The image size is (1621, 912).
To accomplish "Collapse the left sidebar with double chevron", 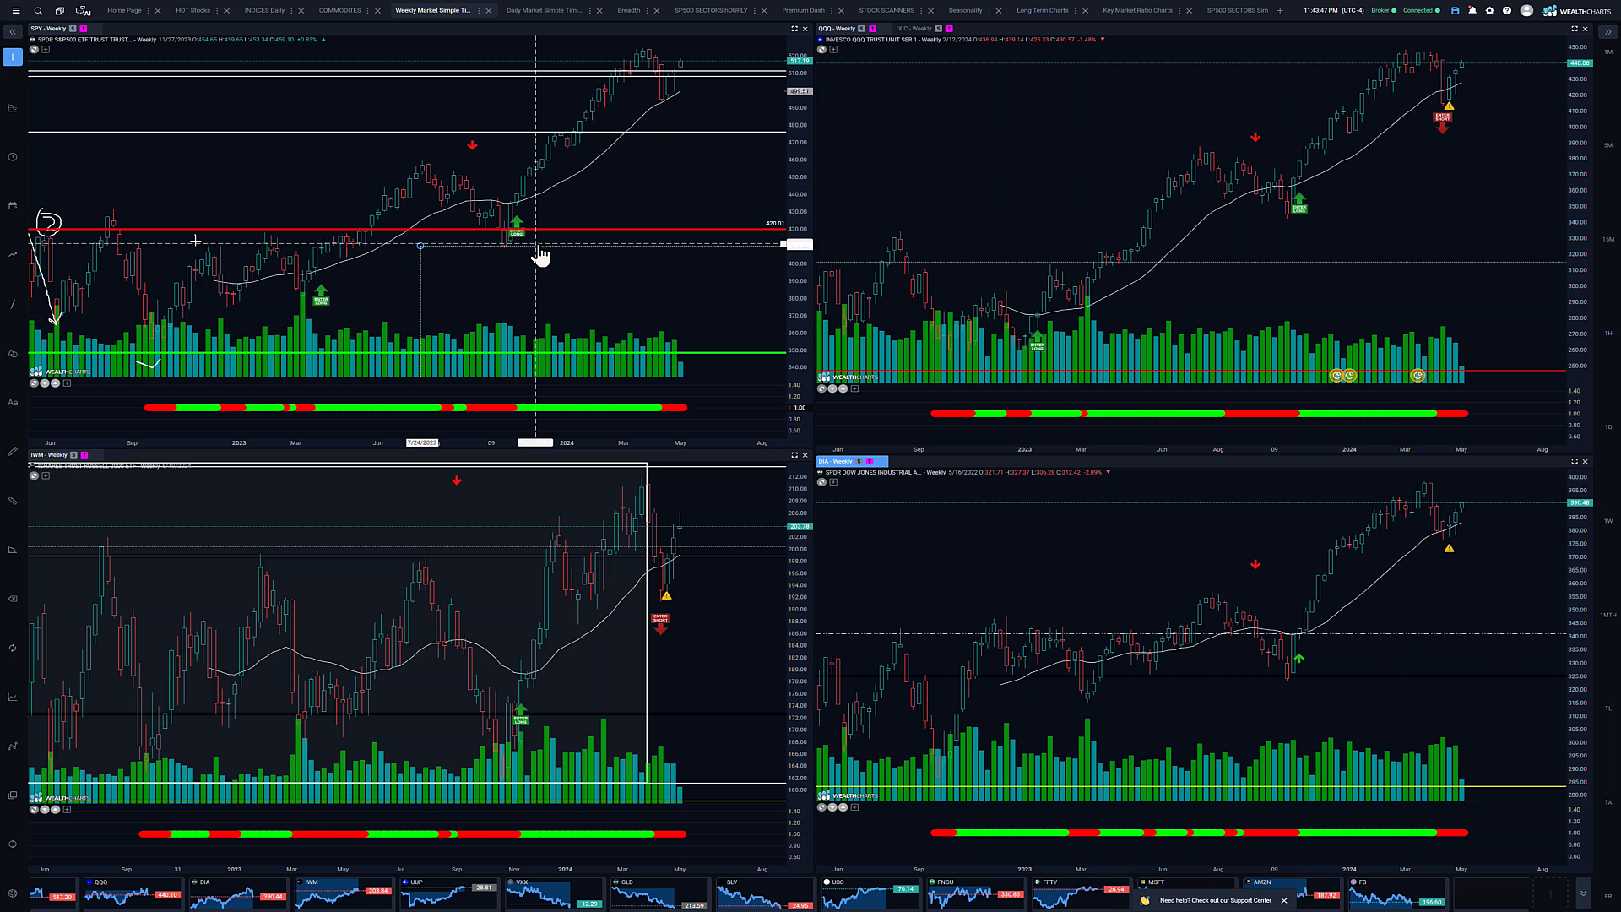I will 13,32.
